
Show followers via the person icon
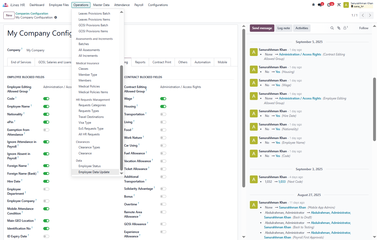[345, 28]
